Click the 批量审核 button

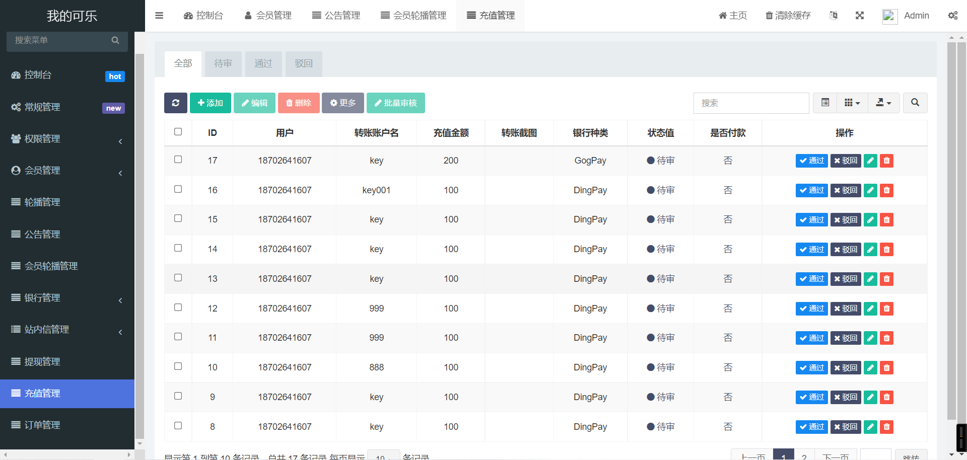[395, 103]
